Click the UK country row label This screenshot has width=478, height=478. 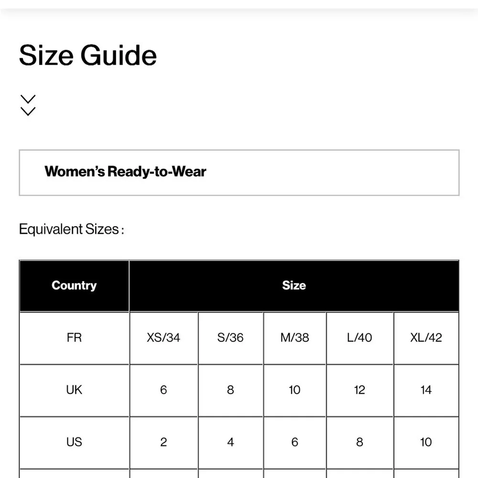(74, 390)
